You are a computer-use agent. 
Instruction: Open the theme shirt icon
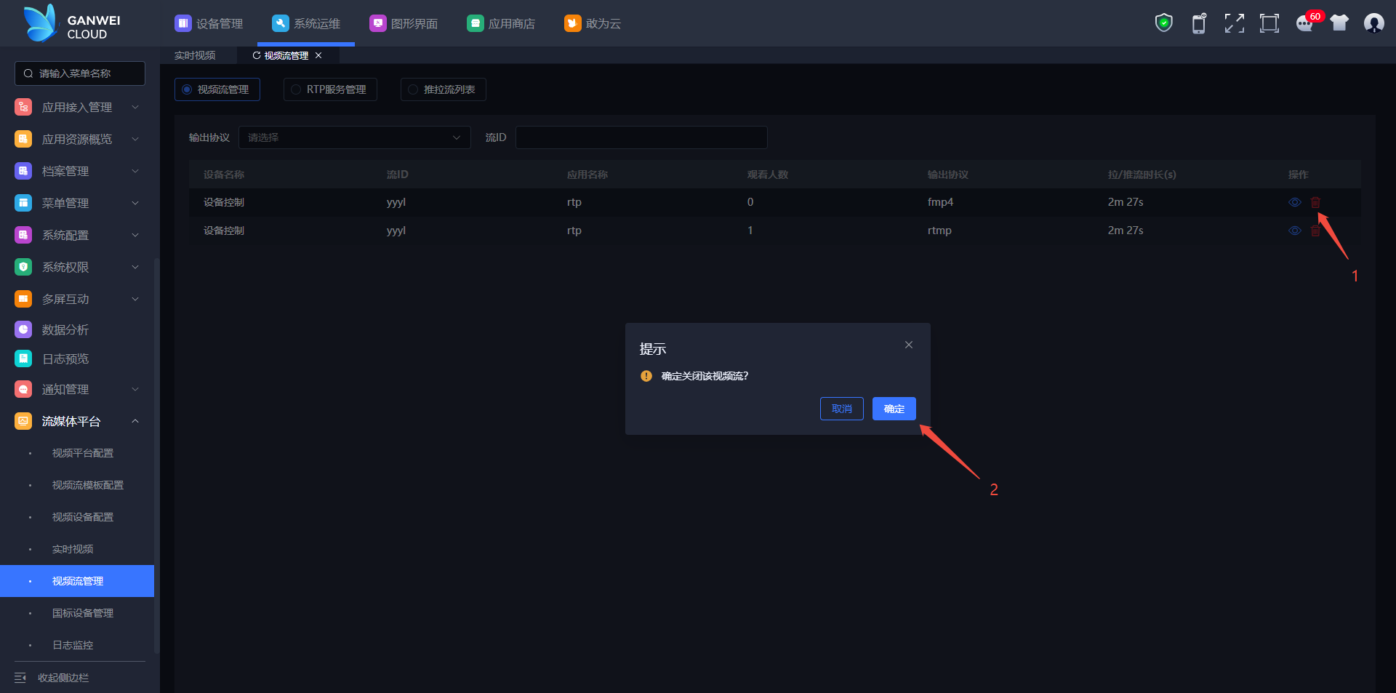1339,23
